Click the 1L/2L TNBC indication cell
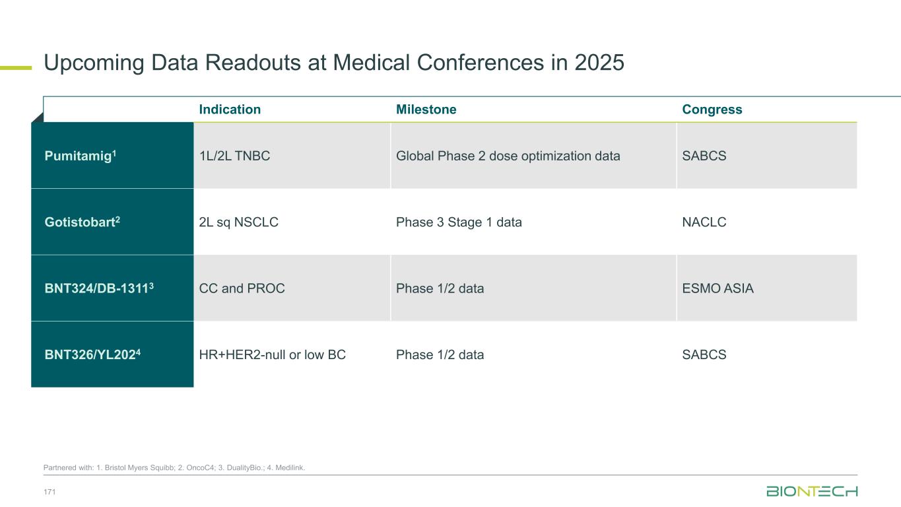901x507 pixels. (x=234, y=156)
